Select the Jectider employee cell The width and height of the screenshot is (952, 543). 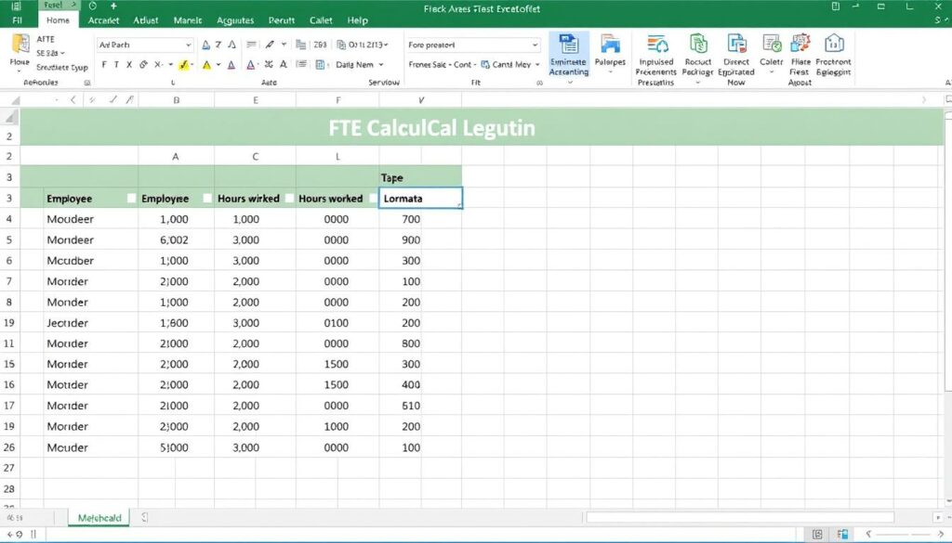(x=91, y=323)
